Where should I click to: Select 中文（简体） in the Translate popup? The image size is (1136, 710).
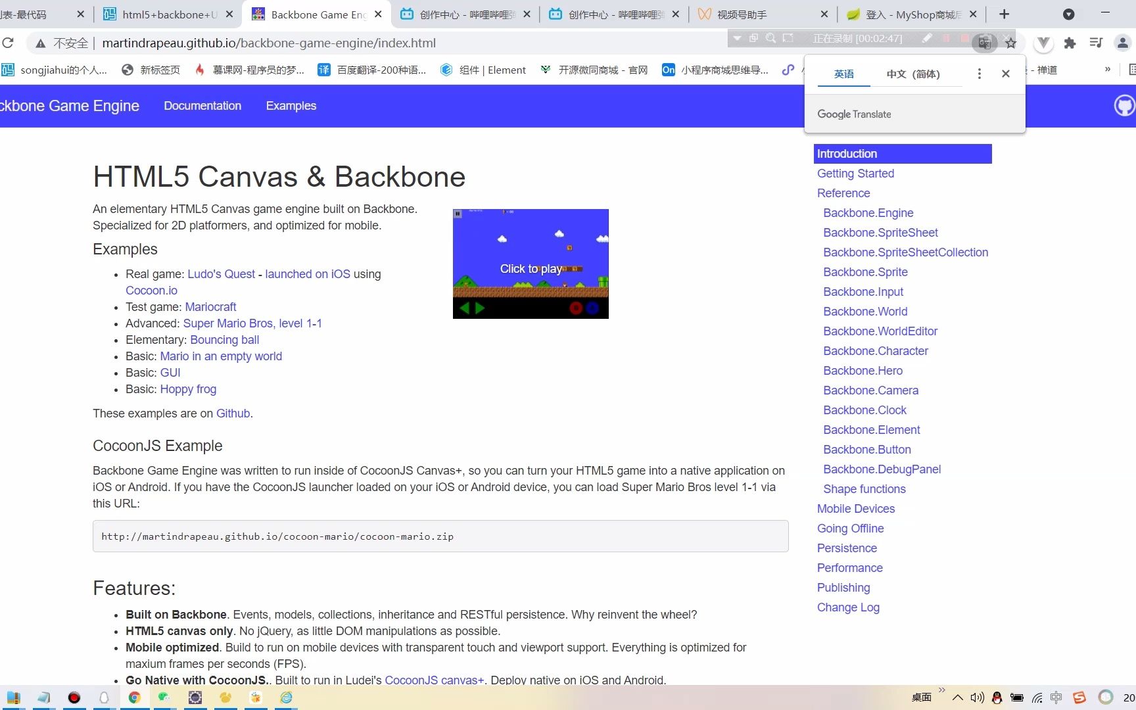click(913, 74)
